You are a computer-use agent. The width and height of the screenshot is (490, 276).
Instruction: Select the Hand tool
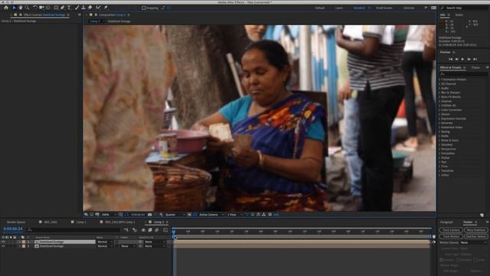coord(21,8)
